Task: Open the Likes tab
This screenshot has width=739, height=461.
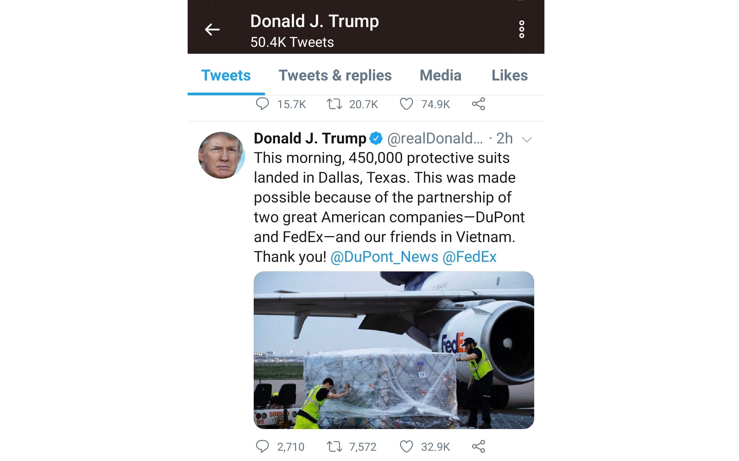Action: click(x=509, y=76)
